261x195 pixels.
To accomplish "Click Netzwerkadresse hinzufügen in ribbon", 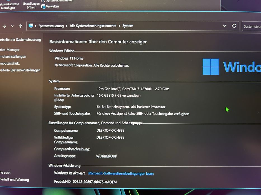I will 9,6.
